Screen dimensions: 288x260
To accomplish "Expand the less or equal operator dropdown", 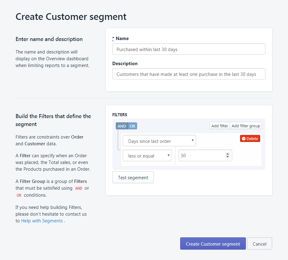I will (147, 156).
